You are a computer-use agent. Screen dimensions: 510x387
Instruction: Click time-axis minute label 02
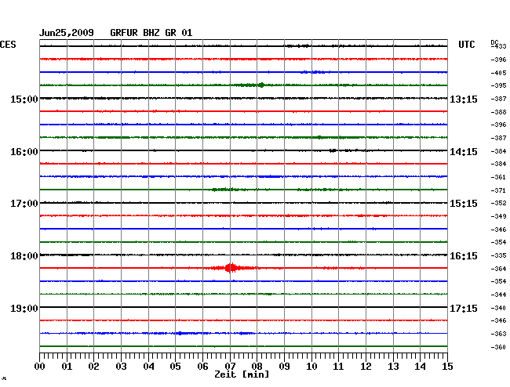click(93, 367)
